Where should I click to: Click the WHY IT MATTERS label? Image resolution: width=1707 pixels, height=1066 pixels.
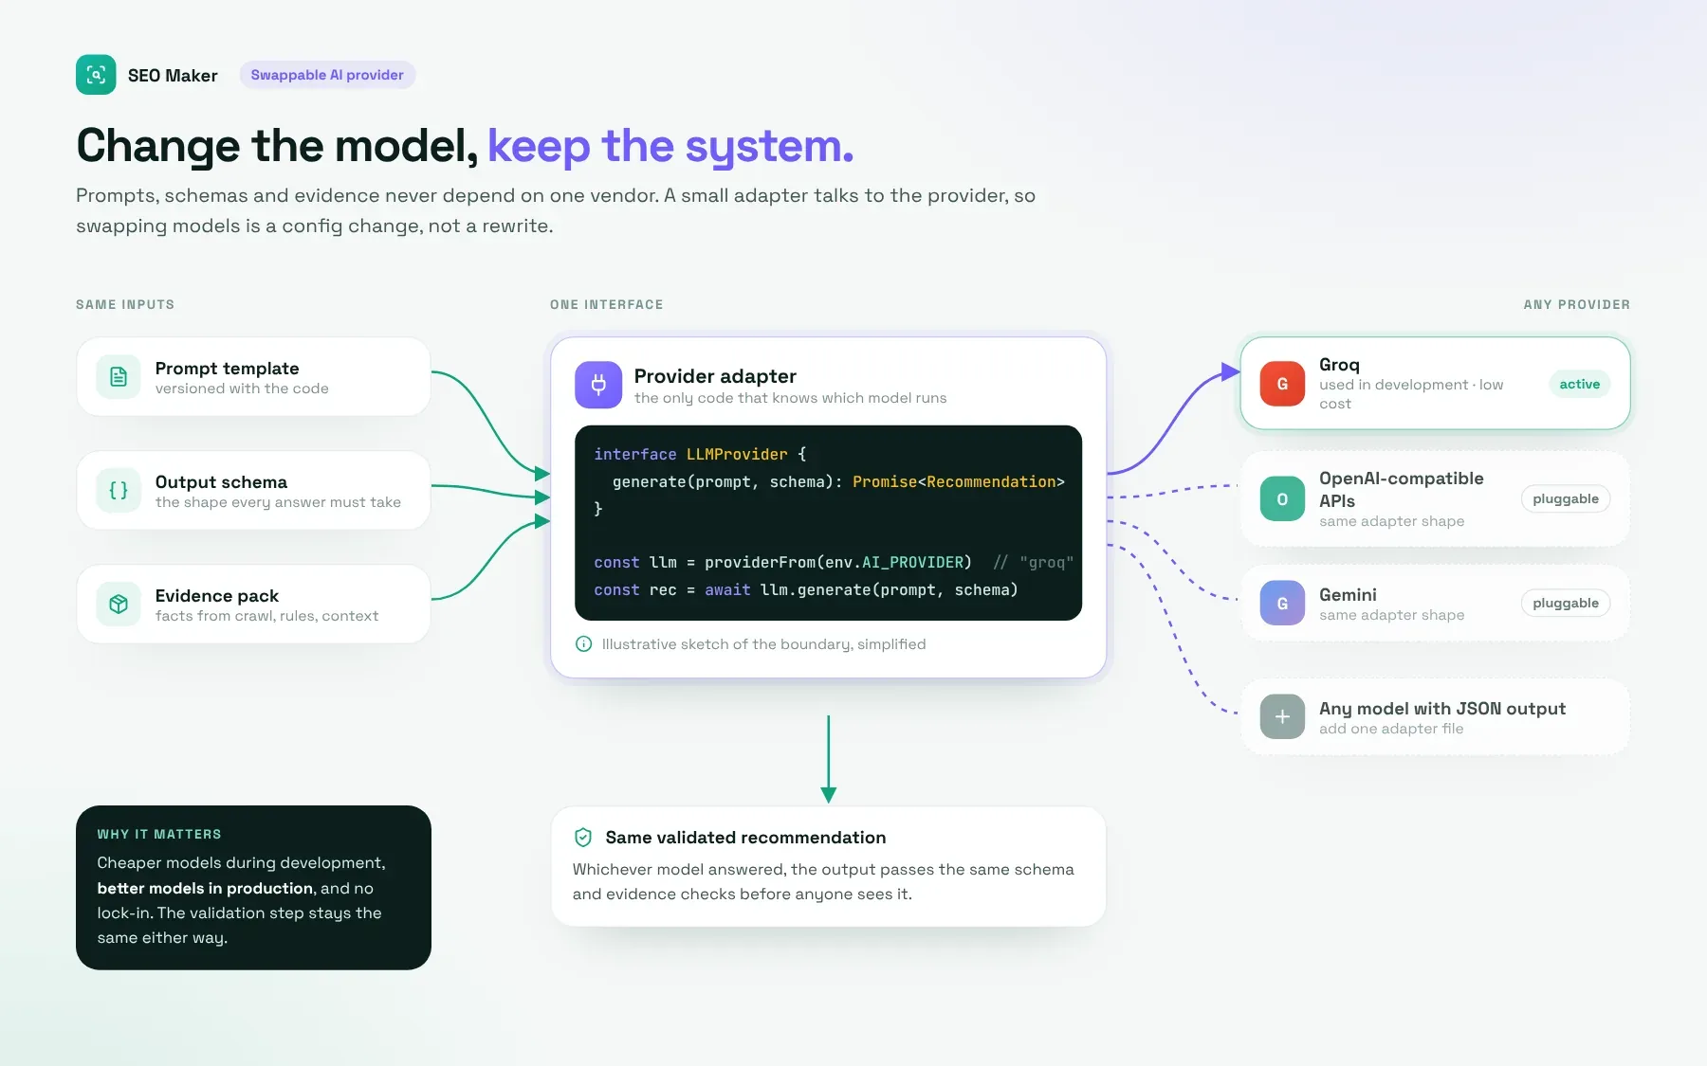[159, 834]
